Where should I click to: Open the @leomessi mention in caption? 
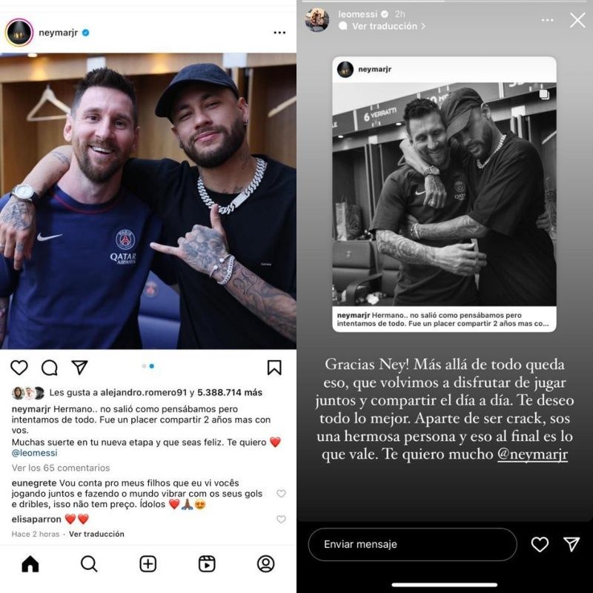[34, 453]
